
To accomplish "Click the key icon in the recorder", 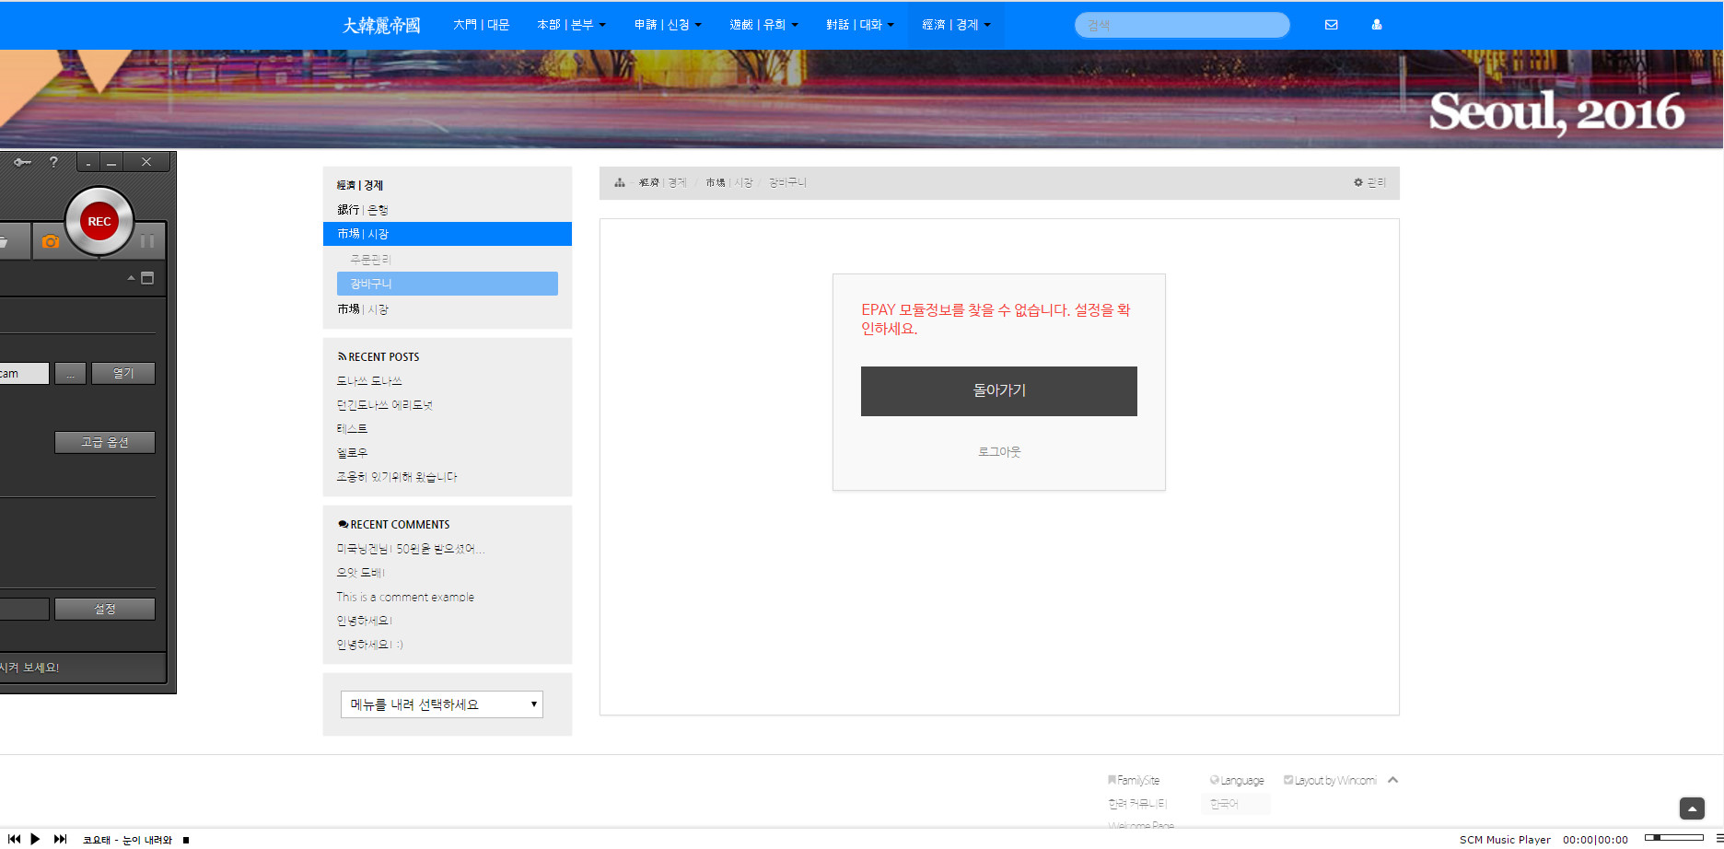I will pos(22,162).
